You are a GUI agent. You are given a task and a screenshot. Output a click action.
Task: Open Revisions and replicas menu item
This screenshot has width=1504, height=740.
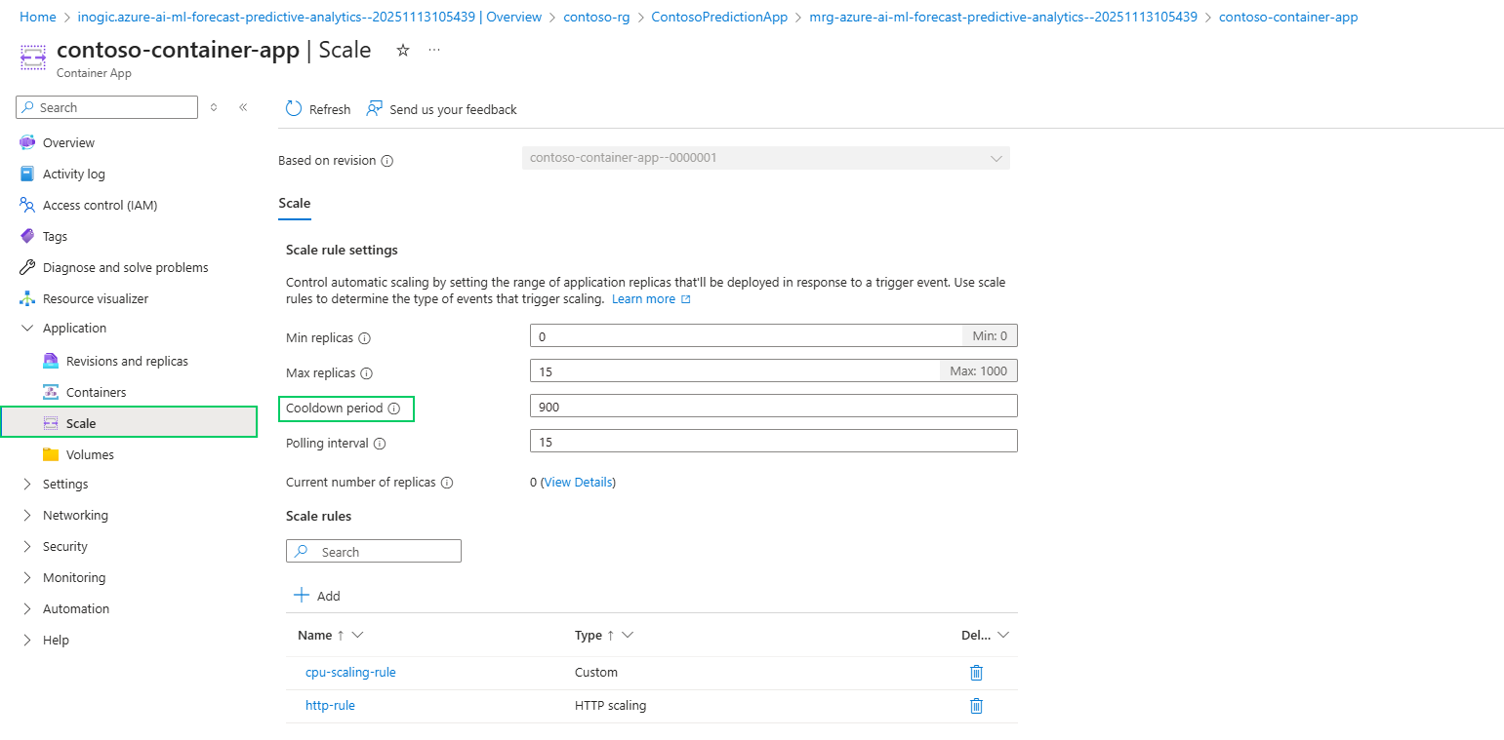pos(127,362)
